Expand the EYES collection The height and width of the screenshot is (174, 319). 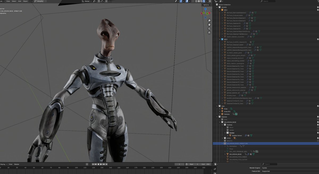click(222, 138)
